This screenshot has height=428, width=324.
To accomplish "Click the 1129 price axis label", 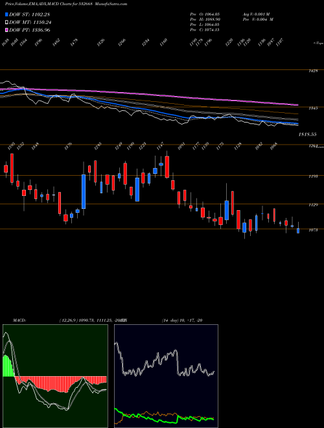I will 314,205.
